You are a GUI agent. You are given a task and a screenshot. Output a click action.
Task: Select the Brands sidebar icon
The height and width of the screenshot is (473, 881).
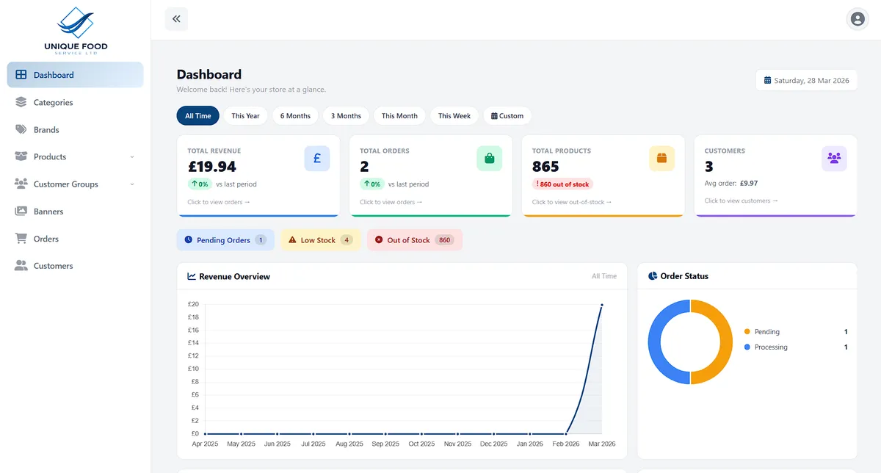coord(20,129)
